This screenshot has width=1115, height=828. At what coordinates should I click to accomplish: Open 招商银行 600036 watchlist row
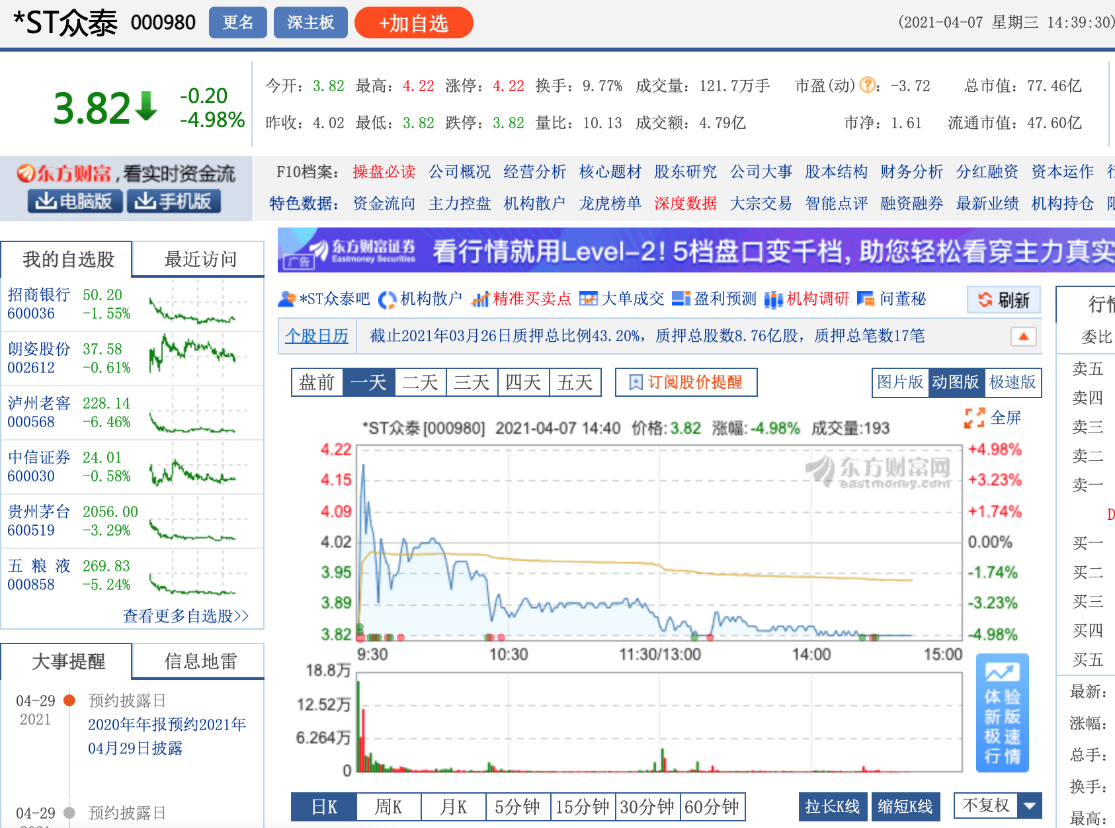[x=132, y=304]
